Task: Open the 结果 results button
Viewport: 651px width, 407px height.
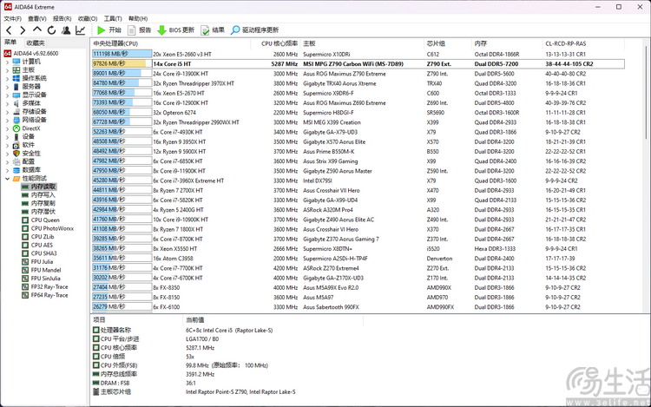Action: coord(213,30)
